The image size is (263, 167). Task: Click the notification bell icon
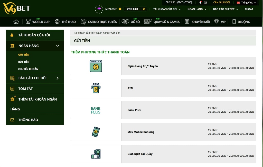click(x=200, y=2)
